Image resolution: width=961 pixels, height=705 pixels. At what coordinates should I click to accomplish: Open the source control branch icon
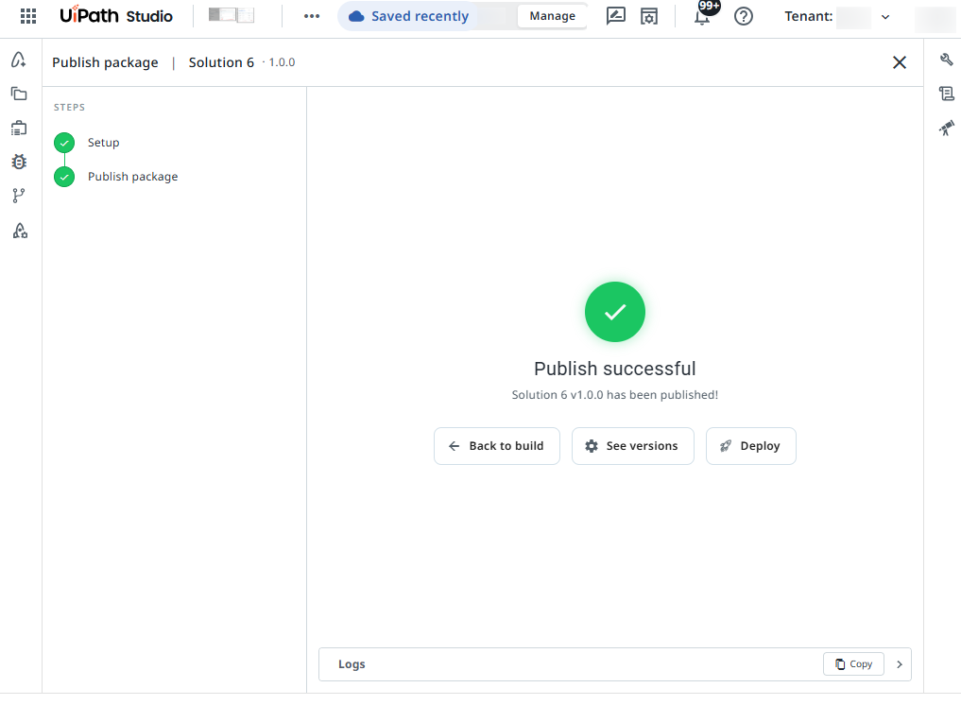(19, 196)
